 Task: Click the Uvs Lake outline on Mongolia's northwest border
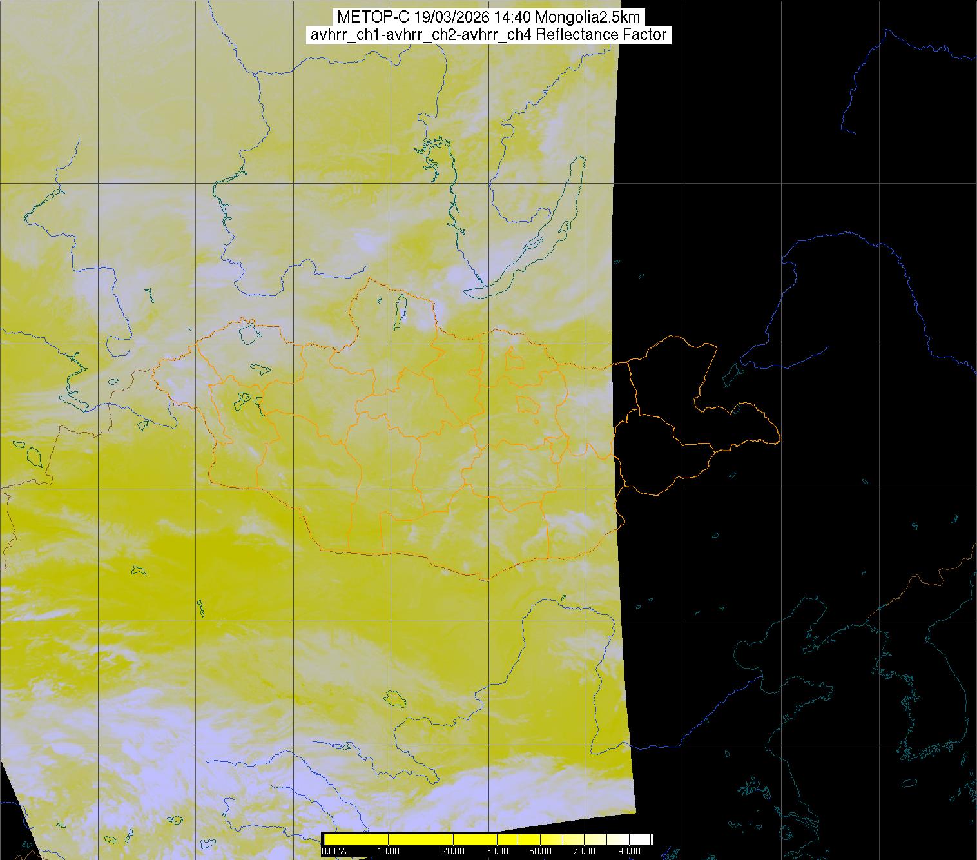click(x=249, y=333)
